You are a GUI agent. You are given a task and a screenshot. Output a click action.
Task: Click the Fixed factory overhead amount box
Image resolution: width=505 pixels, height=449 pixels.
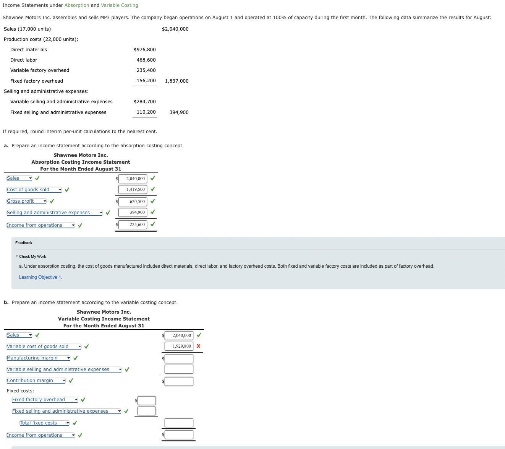146,400
